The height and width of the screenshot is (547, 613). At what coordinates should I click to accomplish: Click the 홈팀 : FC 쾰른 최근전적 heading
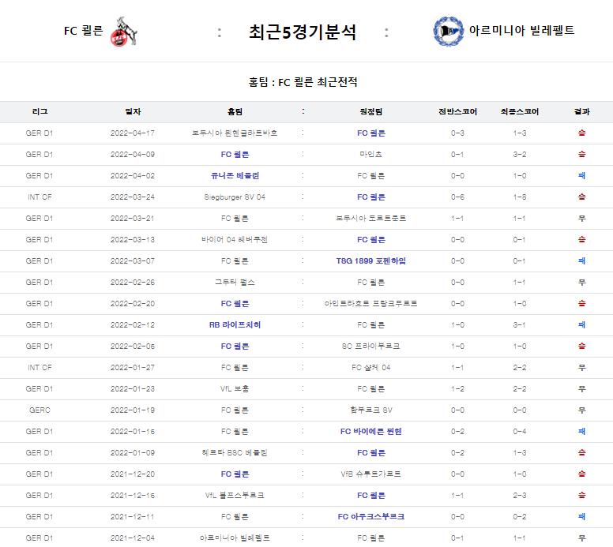coord(303,82)
